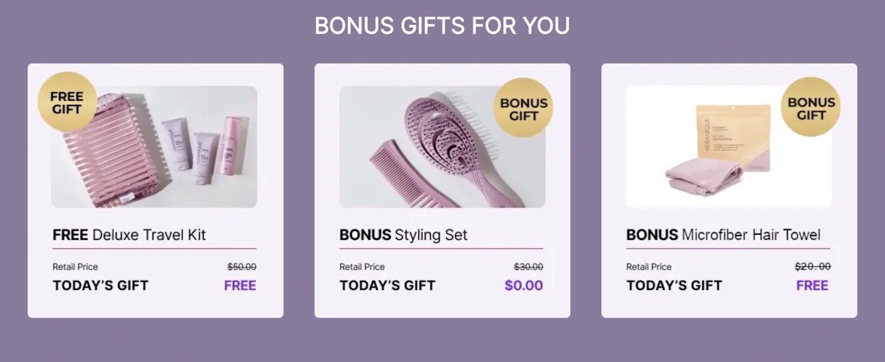The image size is (885, 362).
Task: Click the crossed-out $20.00 retail price
Action: 813,267
